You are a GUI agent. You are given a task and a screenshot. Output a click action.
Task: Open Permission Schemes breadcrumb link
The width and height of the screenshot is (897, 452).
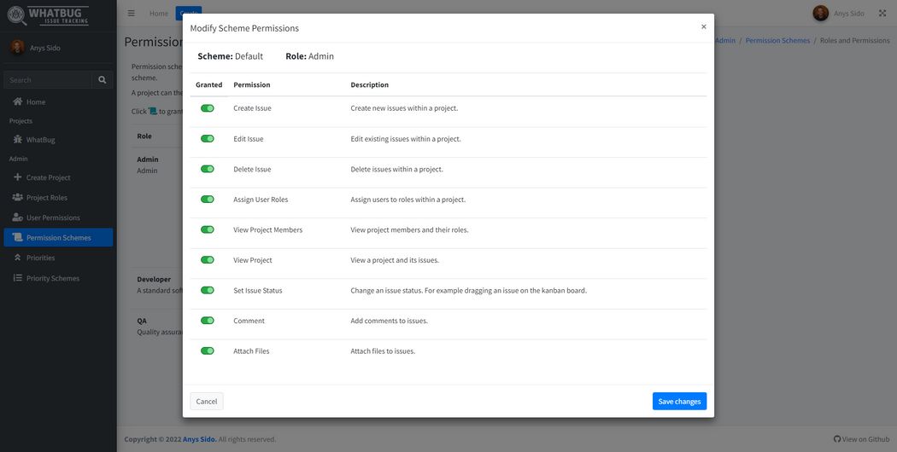click(777, 40)
